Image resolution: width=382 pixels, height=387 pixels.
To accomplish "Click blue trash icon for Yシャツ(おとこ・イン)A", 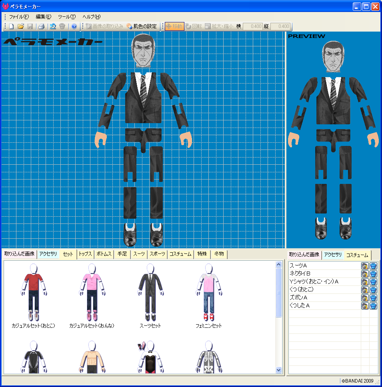I will (373, 282).
